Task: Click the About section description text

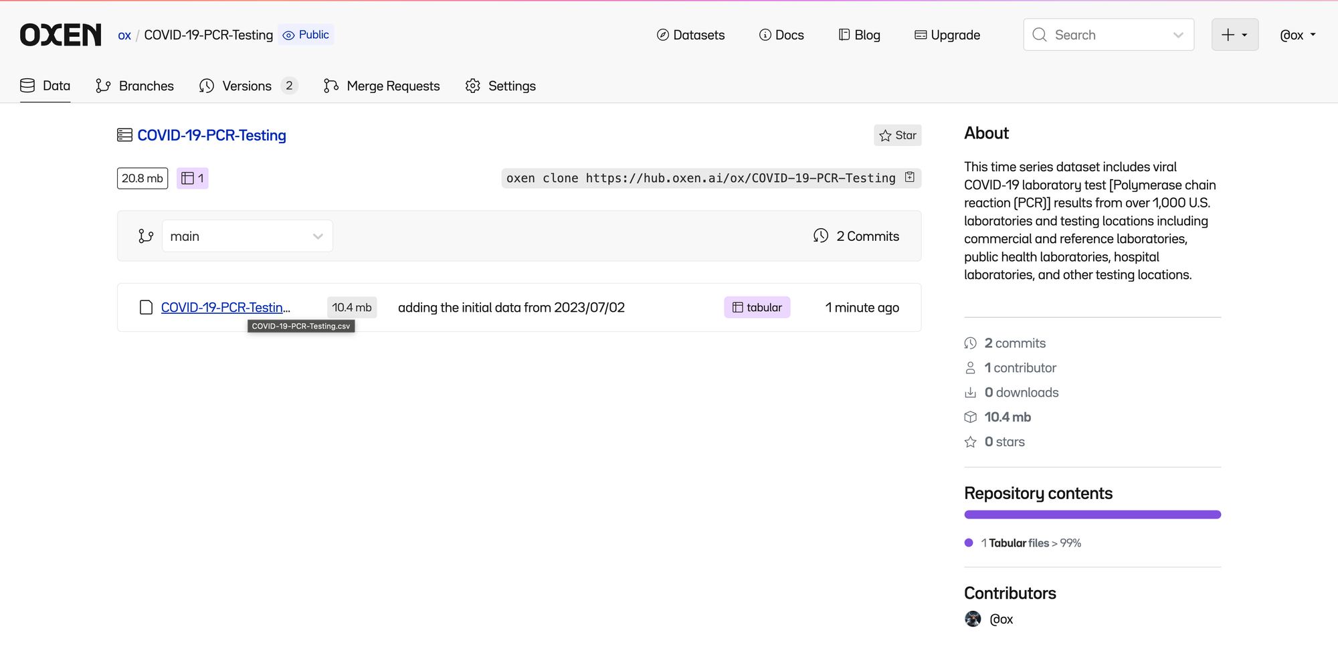Action: (x=1090, y=221)
